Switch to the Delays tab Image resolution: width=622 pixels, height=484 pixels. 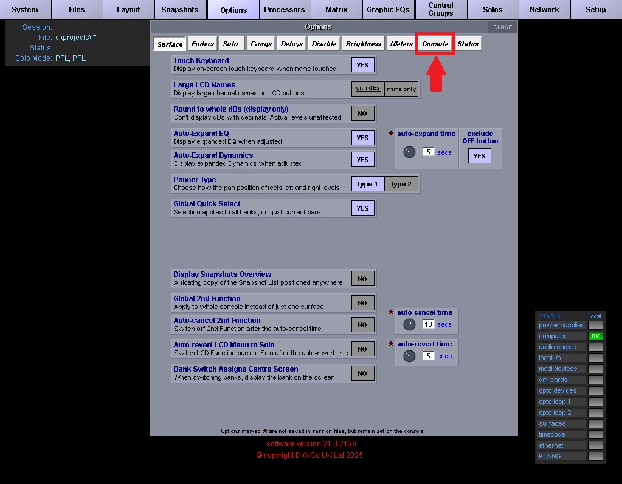(x=292, y=44)
